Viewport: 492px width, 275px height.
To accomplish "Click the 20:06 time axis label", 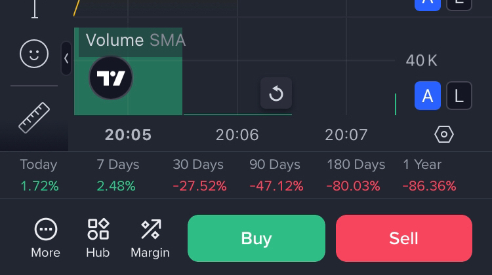I will pos(237,135).
